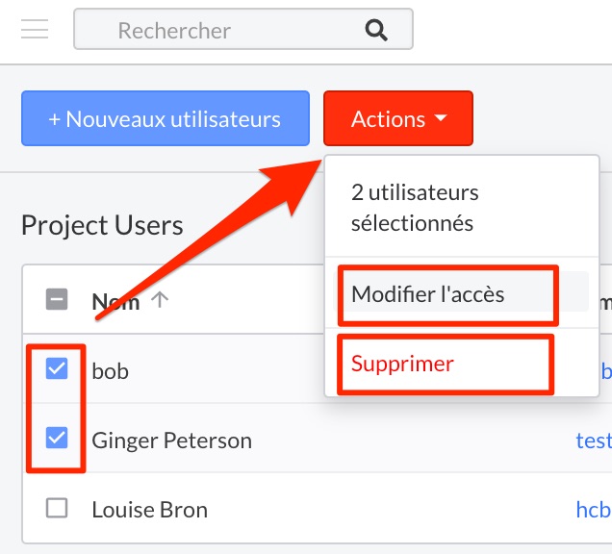This screenshot has height=554, width=612.
Task: Open the email link for Ginger Peterson
Action: (593, 441)
